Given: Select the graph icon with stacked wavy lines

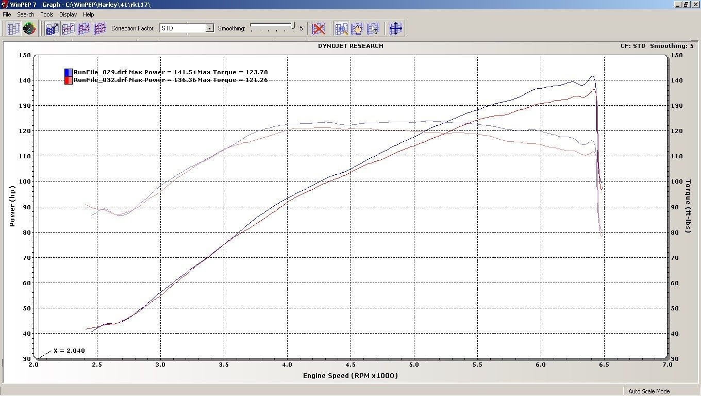Looking at the screenshot, I should tap(100, 28).
